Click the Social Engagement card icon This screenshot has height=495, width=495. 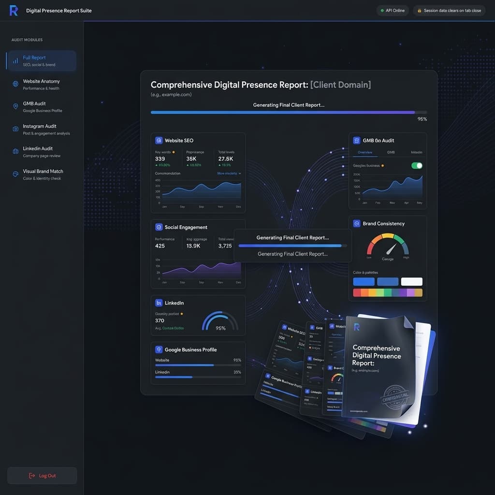(159, 227)
